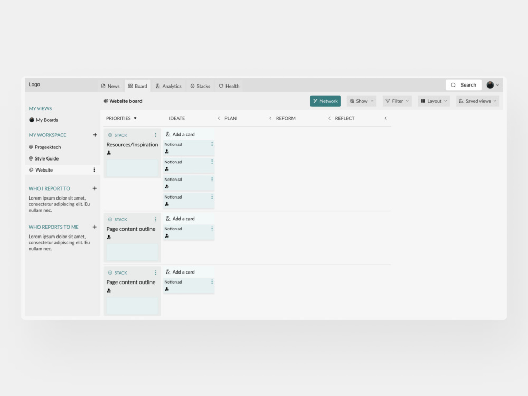Collapse the Ideate column chevron
Image resolution: width=528 pixels, height=396 pixels.
219,118
